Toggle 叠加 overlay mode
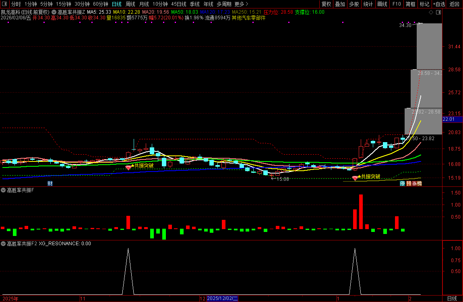This screenshot has width=463, height=302. (340, 4)
